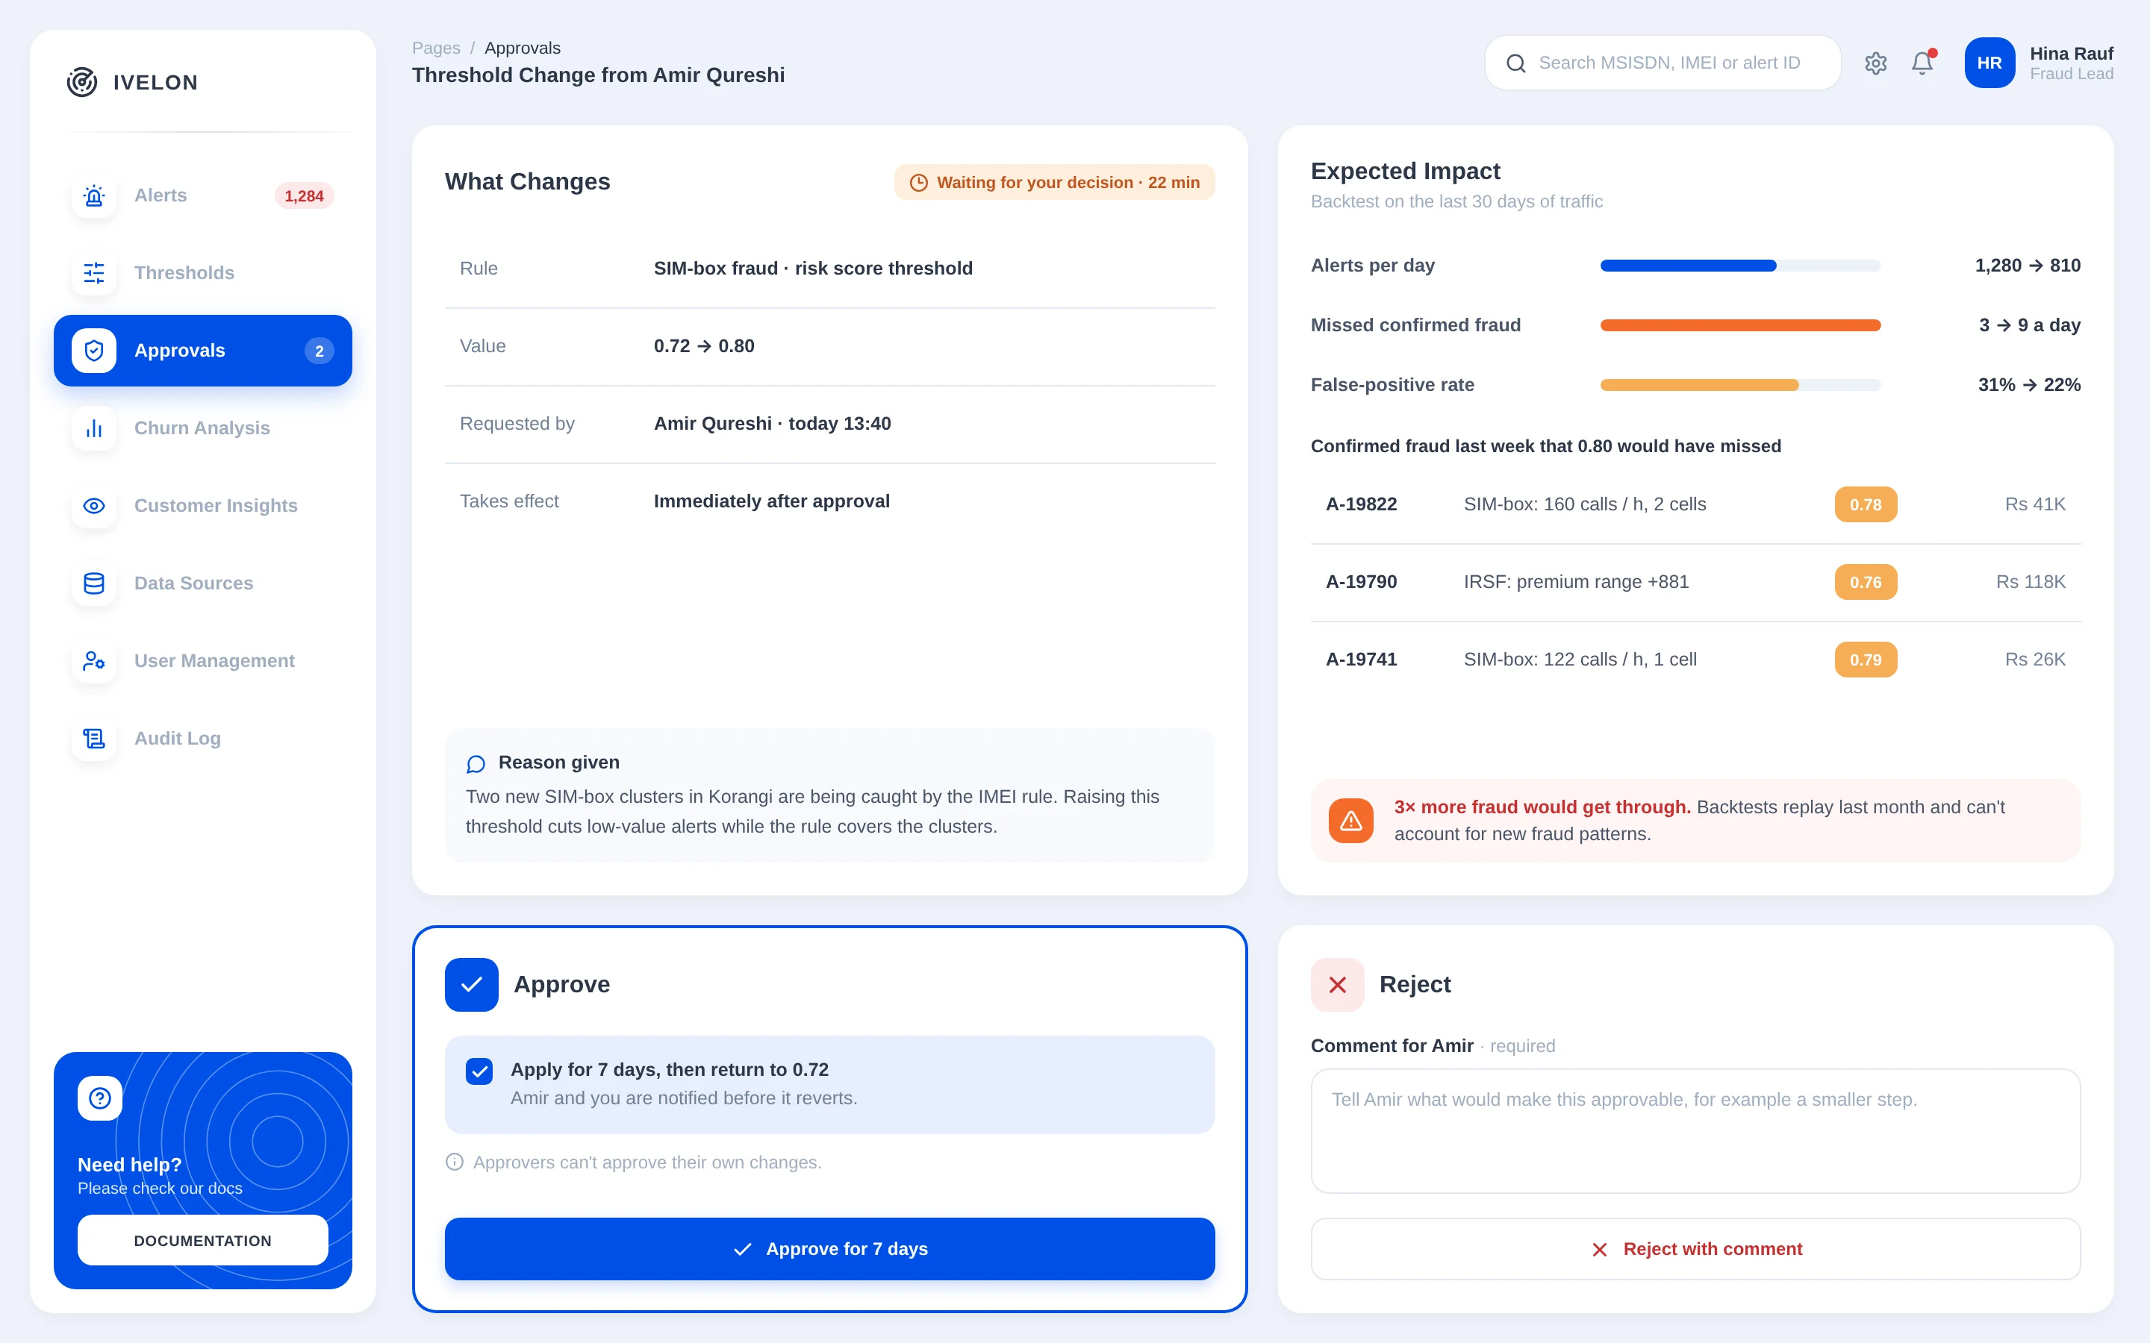The width and height of the screenshot is (2150, 1343).
Task: Click the Alerts per day progress bar
Action: [x=1739, y=266]
